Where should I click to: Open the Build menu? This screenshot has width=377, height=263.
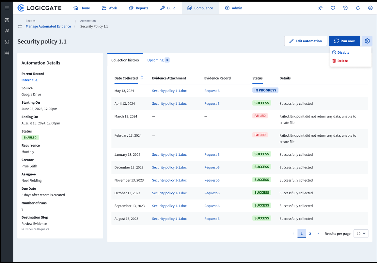click(x=168, y=8)
